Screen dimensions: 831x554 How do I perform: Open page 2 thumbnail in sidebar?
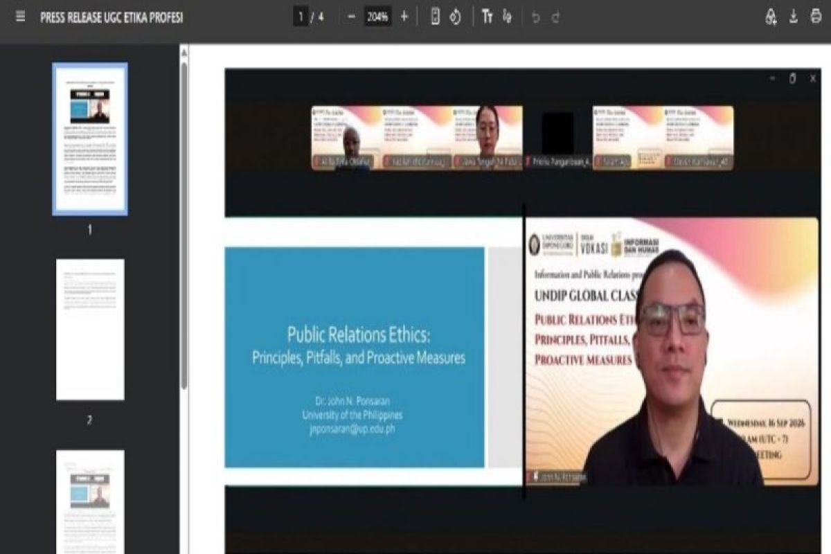click(90, 329)
